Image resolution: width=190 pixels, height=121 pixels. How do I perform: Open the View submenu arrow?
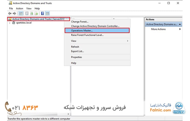click(x=128, y=41)
